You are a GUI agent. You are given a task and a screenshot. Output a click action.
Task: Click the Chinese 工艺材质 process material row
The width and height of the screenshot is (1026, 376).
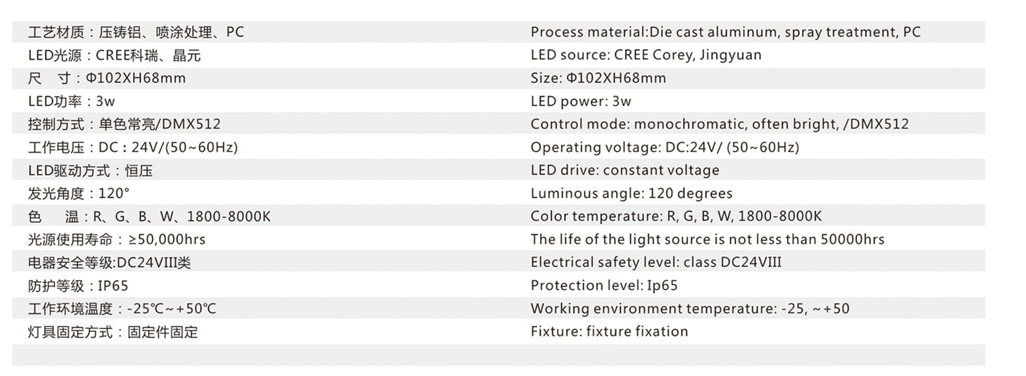pos(136,32)
